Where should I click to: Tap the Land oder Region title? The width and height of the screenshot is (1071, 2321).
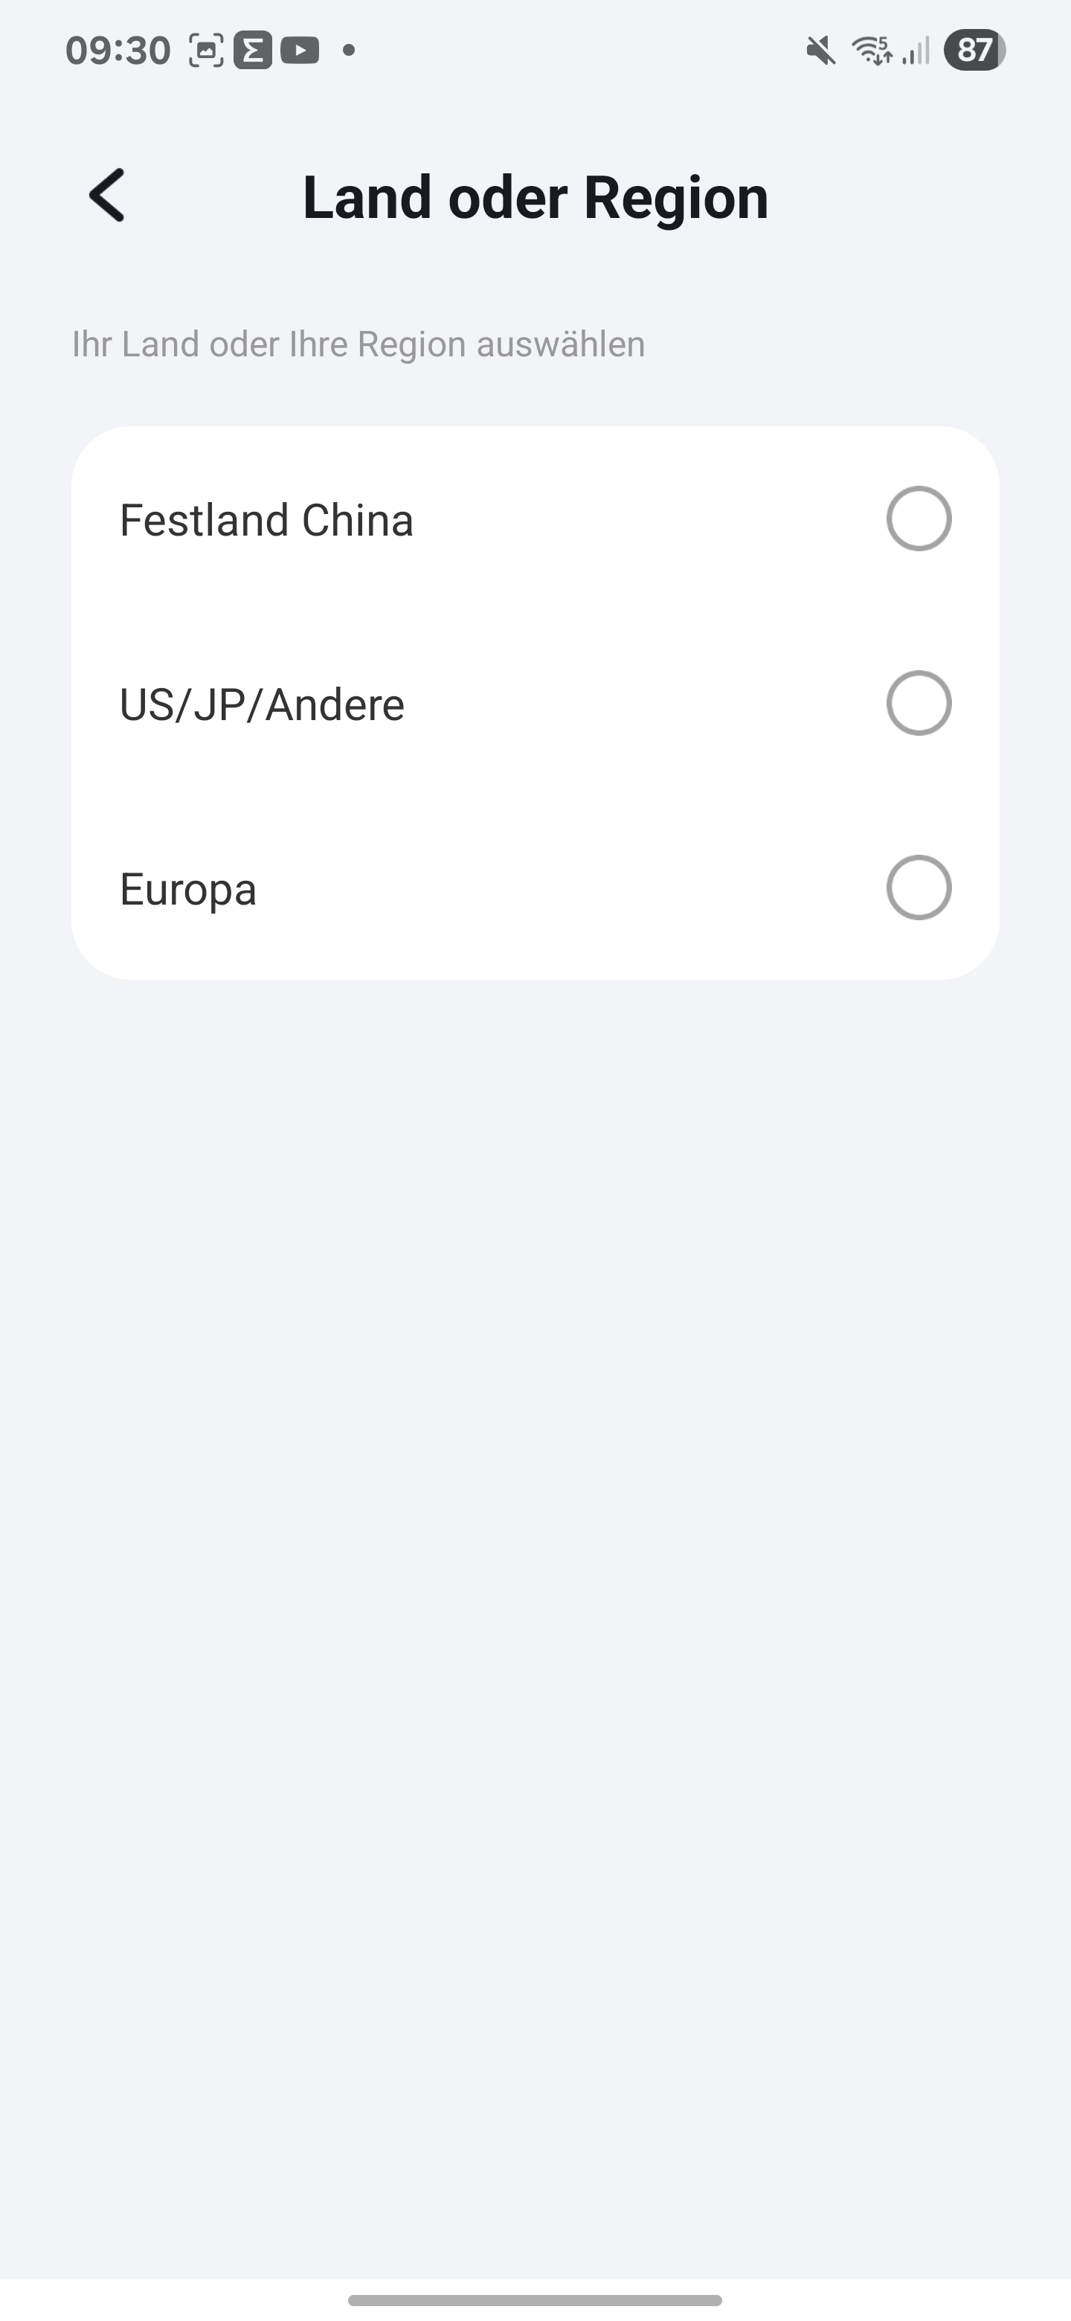[x=535, y=197]
